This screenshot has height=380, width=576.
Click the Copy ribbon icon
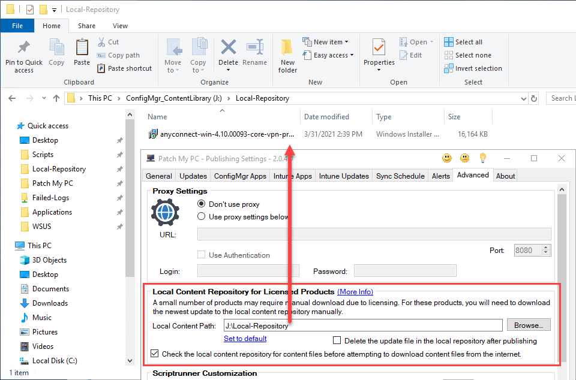(56, 47)
